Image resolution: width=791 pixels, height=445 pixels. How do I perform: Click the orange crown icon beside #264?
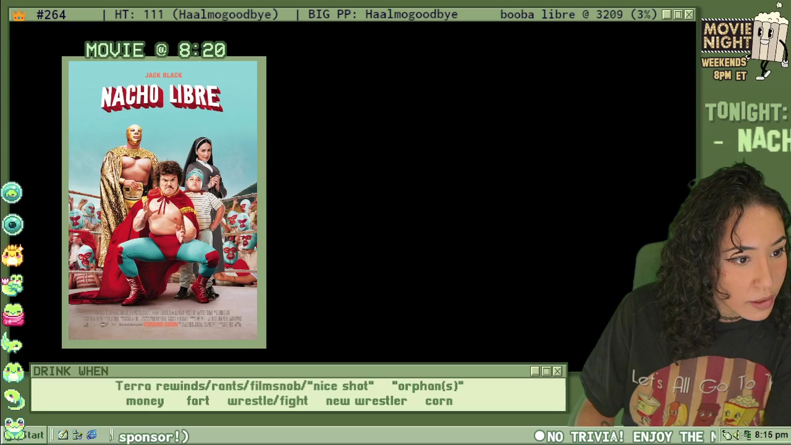point(19,16)
